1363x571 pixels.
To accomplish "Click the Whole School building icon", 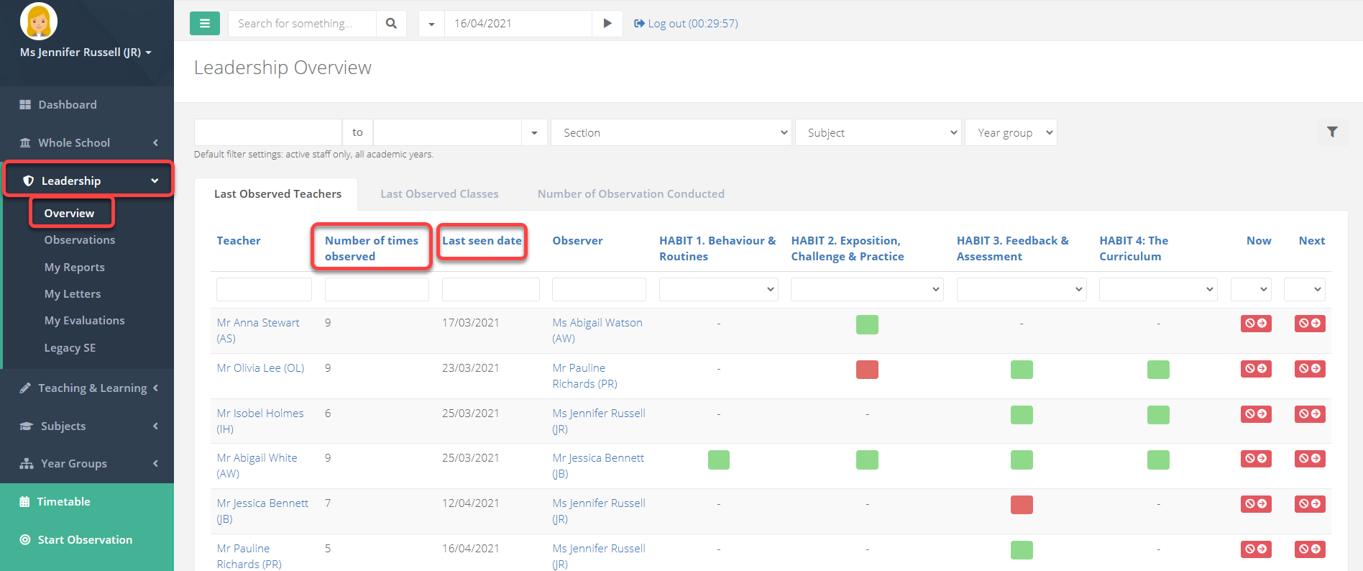I will click(25, 142).
